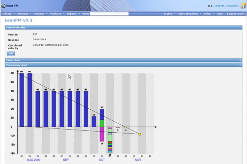The height and width of the screenshot is (164, 247).
Task: Open the Tags menu
Action: tap(220, 14)
